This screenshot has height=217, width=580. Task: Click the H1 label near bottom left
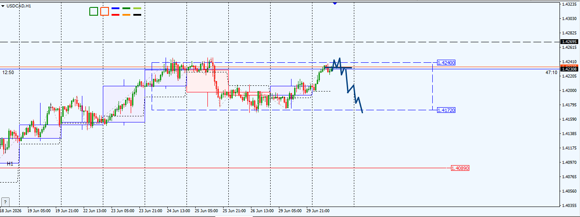point(10,164)
